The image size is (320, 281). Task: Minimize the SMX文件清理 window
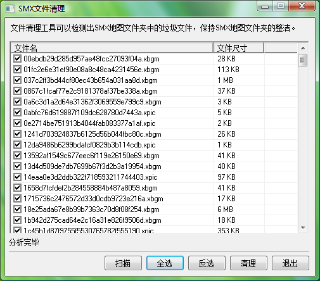click(x=265, y=6)
